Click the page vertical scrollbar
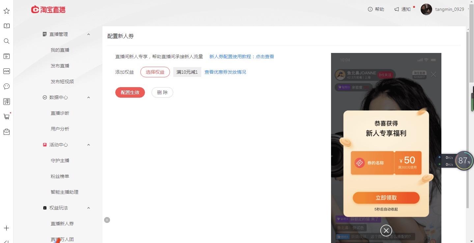 pyautogui.click(x=468, y=118)
